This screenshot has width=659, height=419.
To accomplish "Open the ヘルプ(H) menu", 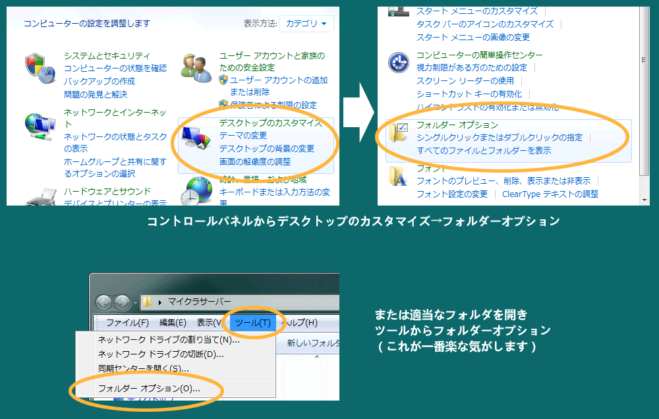I will pos(299,323).
